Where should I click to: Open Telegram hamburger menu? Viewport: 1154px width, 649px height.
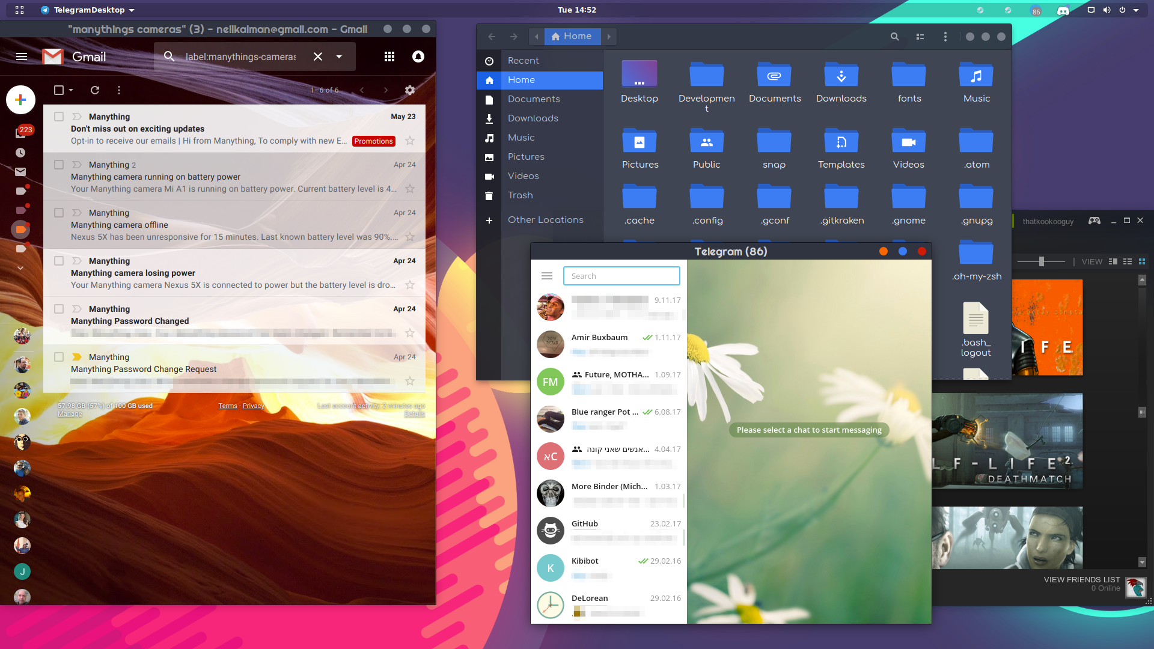(x=547, y=276)
